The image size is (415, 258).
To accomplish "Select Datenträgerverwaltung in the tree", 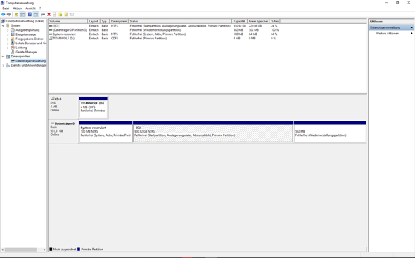I will pos(30,61).
